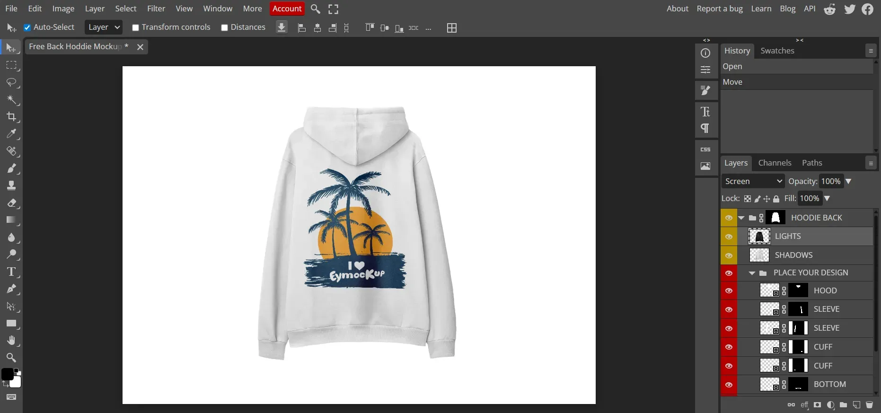Viewport: 881px width, 413px height.
Task: Select the Rectangle shape tool
Action: (x=11, y=324)
